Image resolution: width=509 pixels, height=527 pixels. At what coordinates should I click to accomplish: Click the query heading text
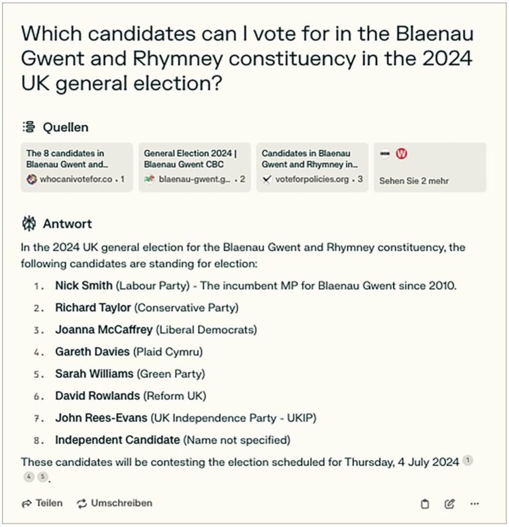(x=247, y=58)
